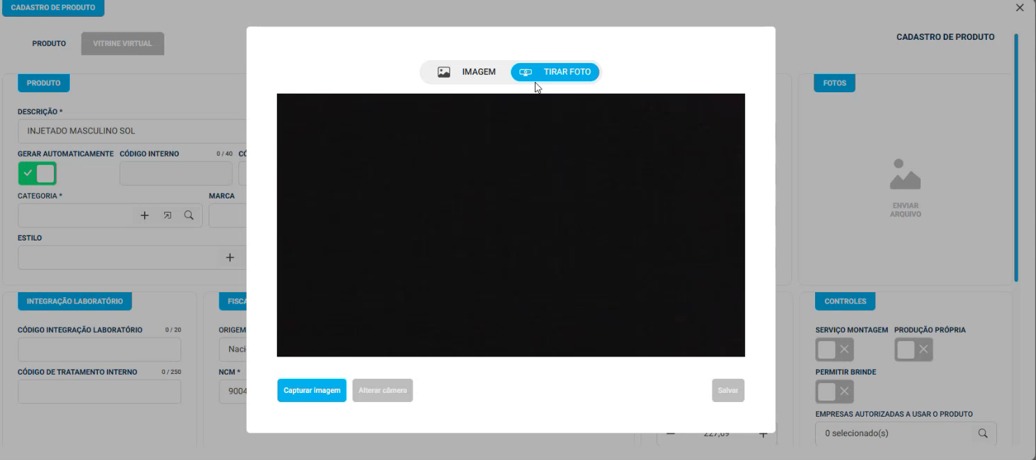Enable the Produção Própria toggle

[914, 350]
